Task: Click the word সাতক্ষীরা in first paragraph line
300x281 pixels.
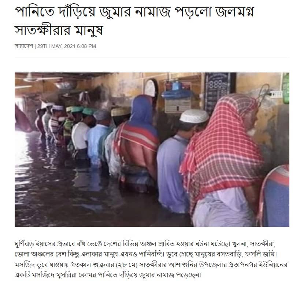Action: (262, 244)
